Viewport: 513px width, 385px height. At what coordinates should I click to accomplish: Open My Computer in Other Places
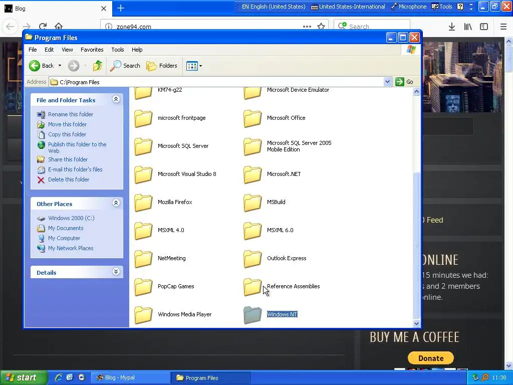coord(64,238)
